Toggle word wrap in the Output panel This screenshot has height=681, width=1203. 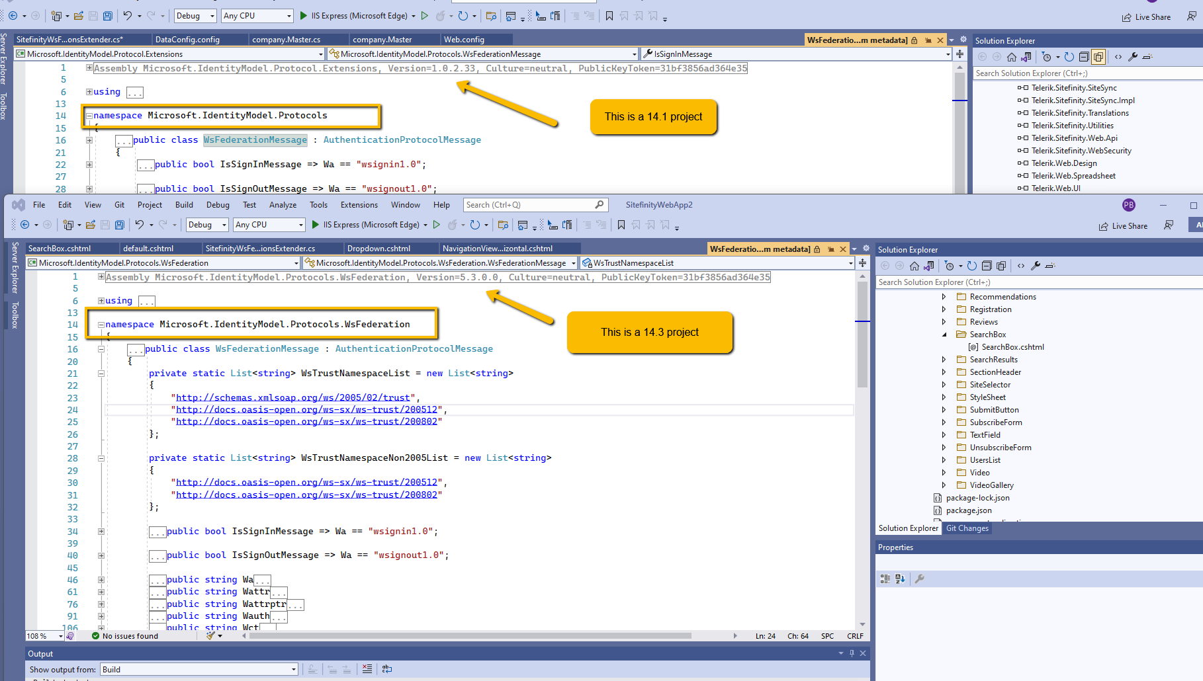(x=387, y=669)
